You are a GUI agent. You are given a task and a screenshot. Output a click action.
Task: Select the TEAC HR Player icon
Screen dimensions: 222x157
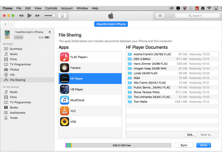pyautogui.click(x=65, y=89)
